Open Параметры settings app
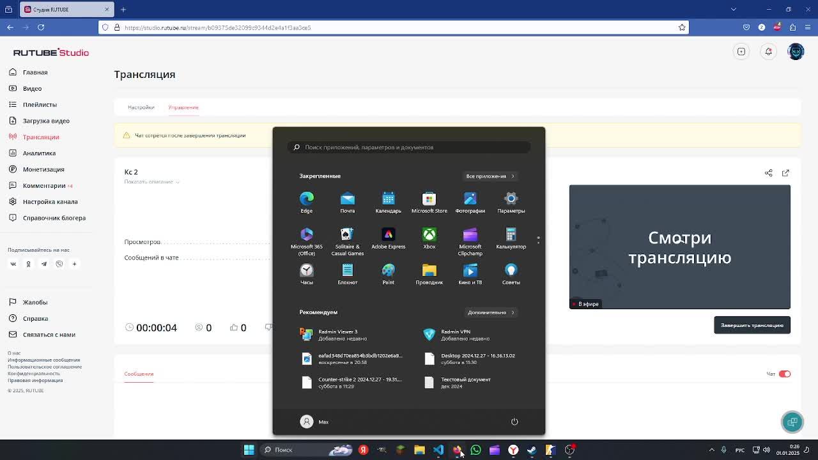 pyautogui.click(x=511, y=202)
